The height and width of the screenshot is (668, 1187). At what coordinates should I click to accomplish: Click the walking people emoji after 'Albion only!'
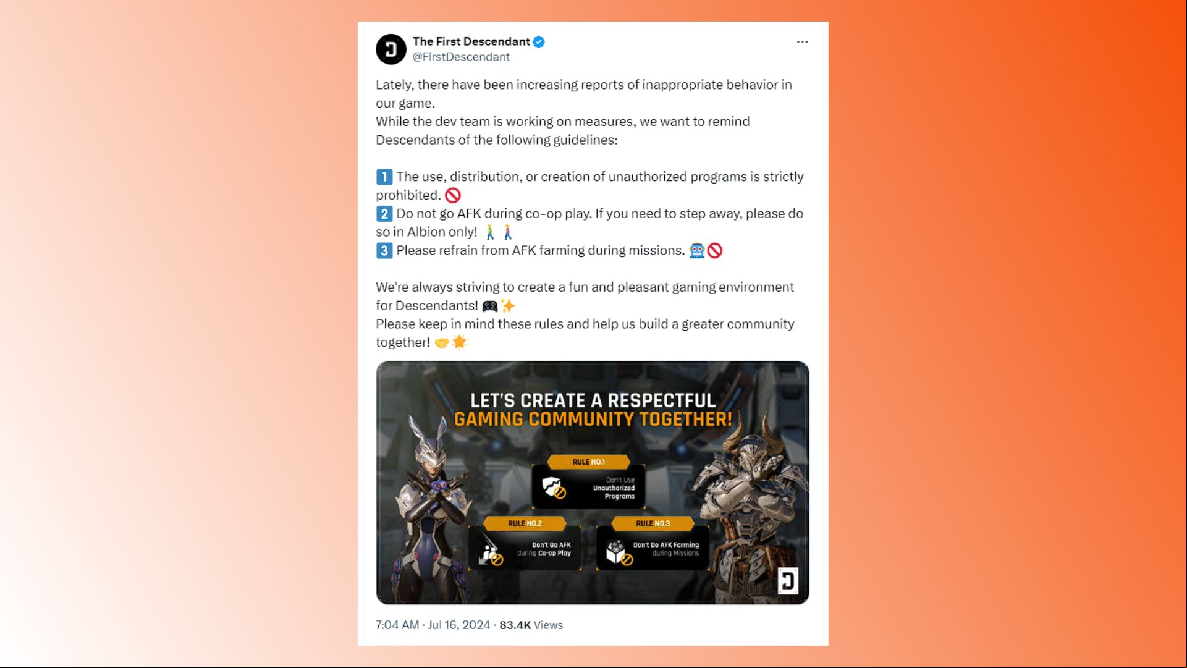click(499, 232)
